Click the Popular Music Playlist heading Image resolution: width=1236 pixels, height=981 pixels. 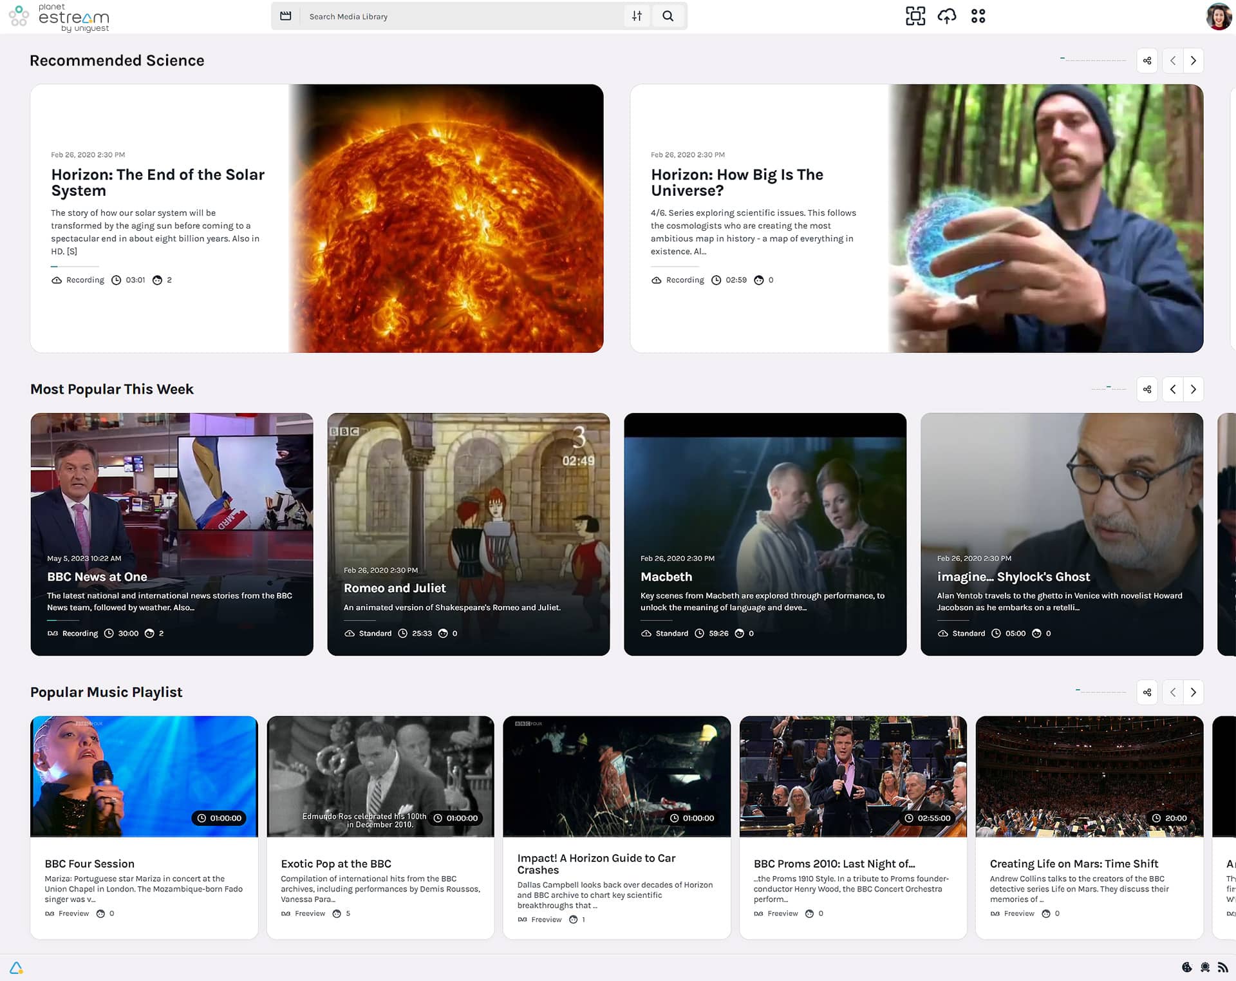[106, 692]
